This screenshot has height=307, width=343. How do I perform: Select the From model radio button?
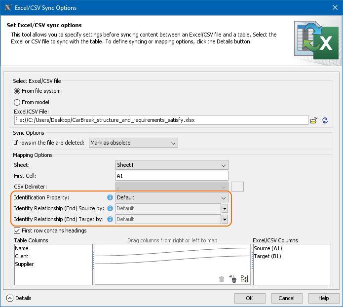[x=17, y=102]
